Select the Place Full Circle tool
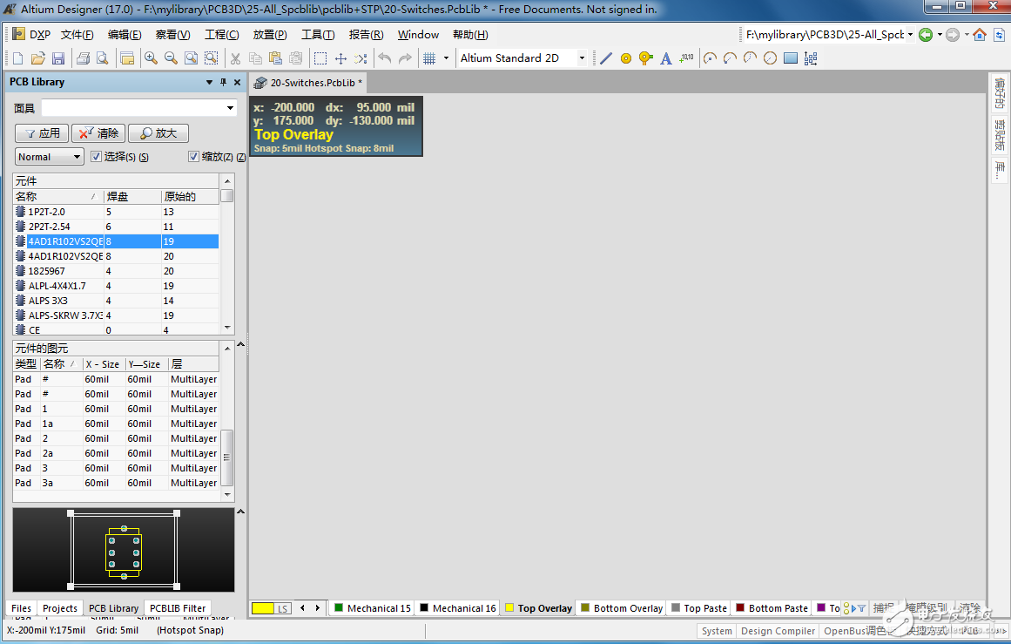 tap(770, 58)
